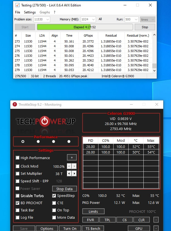Click the LinX elapsed time progress bar
This screenshot has width=171, height=231.
tap(85, 27)
